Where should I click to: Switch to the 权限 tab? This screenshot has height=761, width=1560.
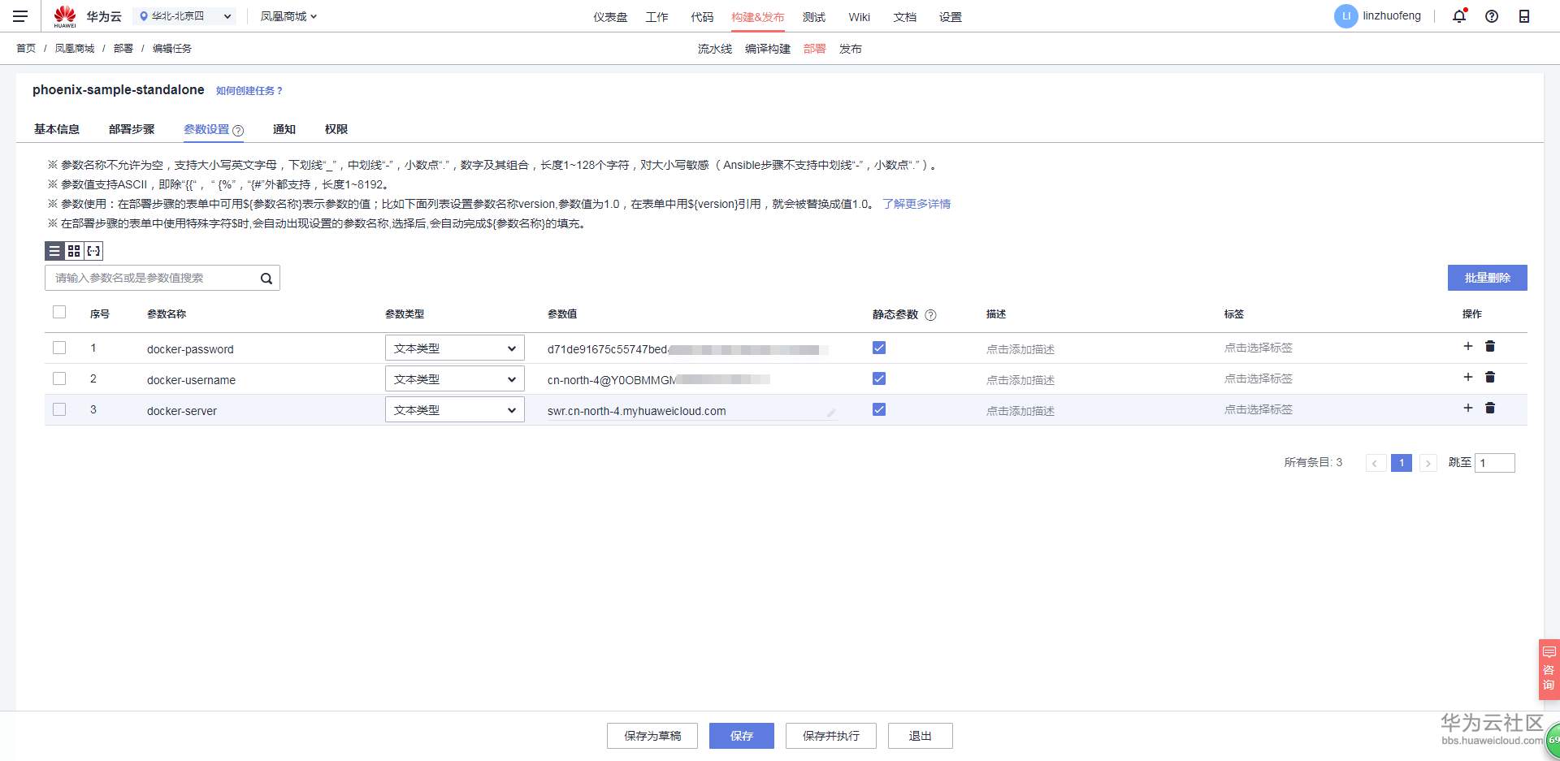pyautogui.click(x=336, y=129)
